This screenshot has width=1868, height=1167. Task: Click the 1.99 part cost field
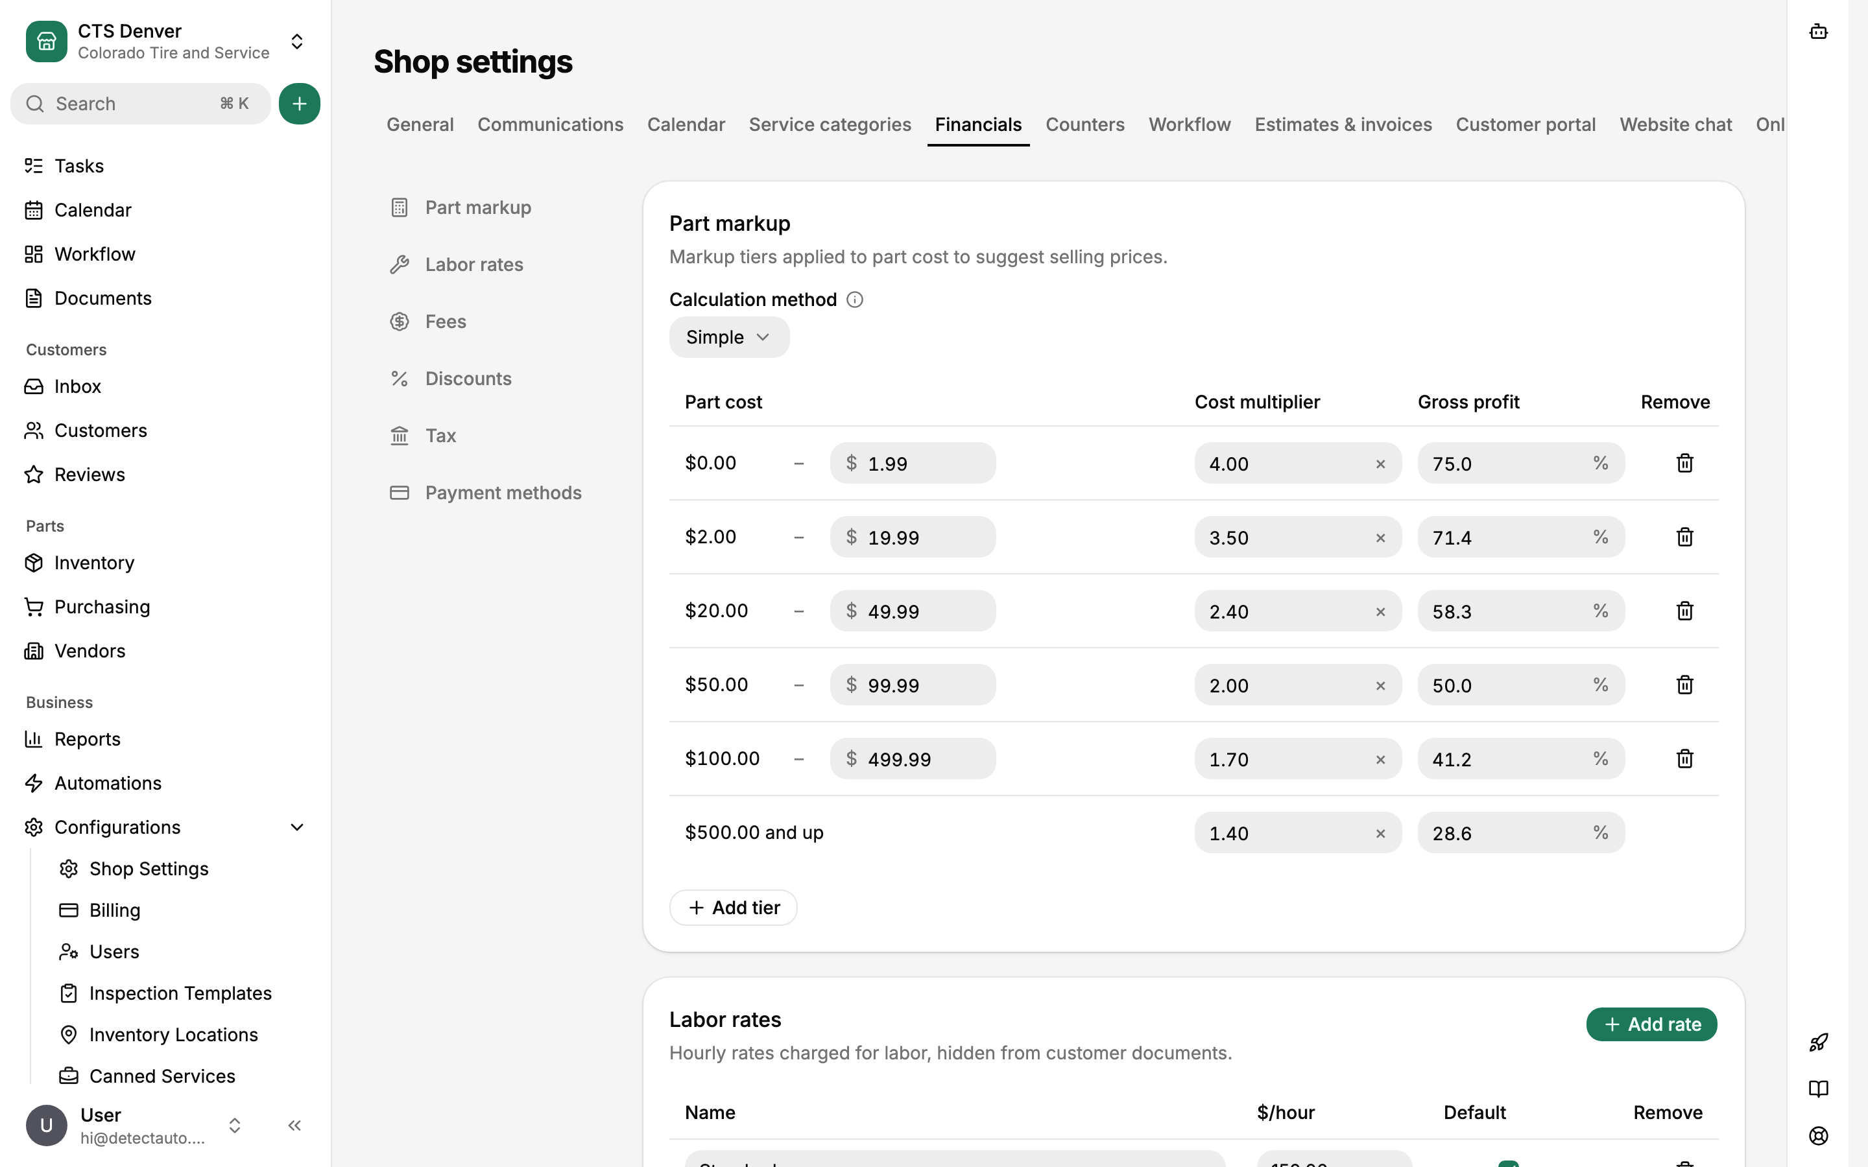coord(913,463)
